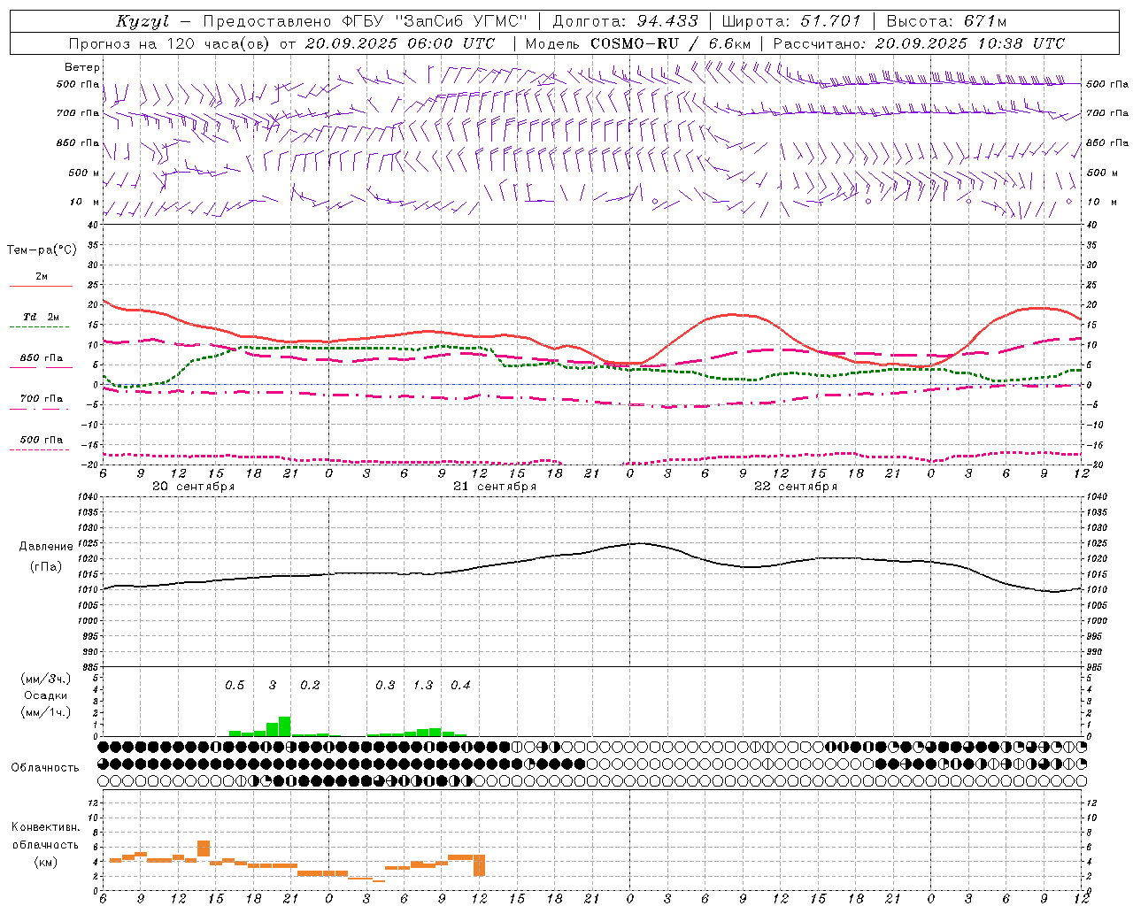Click the "Td 2м" dew point legend entry

(x=42, y=317)
